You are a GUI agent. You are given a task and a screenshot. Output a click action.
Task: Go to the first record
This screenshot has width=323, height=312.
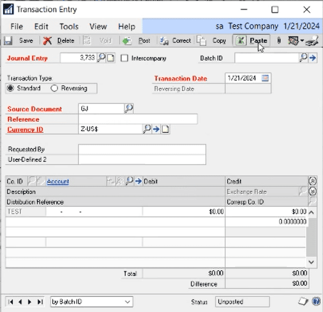point(11,302)
